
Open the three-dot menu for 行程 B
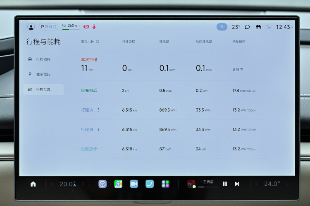(x=98, y=129)
